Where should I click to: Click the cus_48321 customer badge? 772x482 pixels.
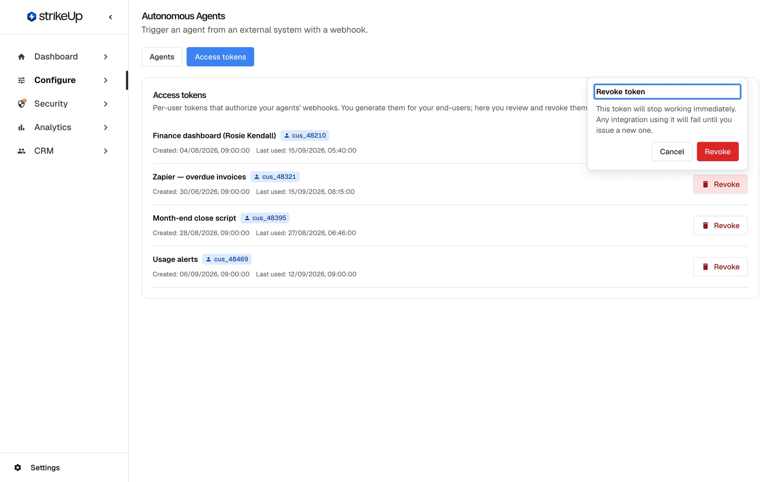(x=274, y=177)
